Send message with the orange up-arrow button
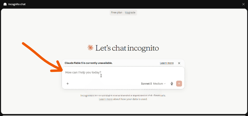 (x=179, y=84)
